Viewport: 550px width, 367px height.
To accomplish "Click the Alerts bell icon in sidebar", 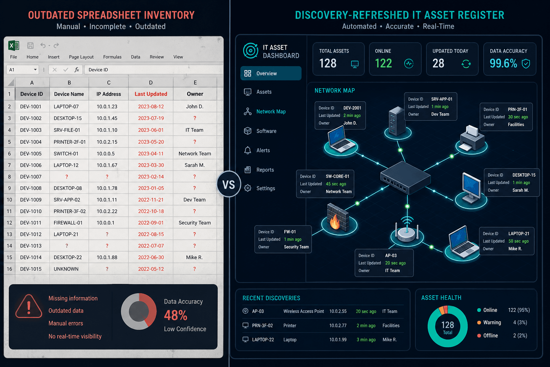I will point(247,151).
